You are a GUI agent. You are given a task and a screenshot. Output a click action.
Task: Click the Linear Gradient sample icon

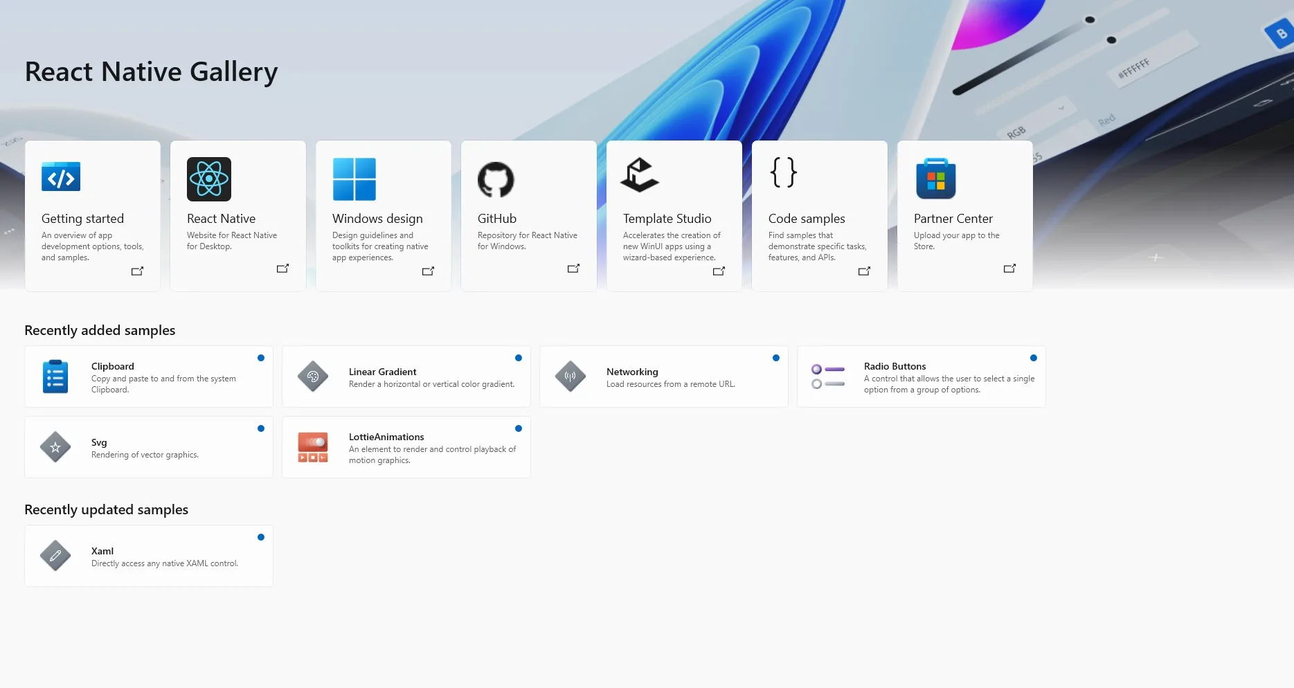coord(313,377)
